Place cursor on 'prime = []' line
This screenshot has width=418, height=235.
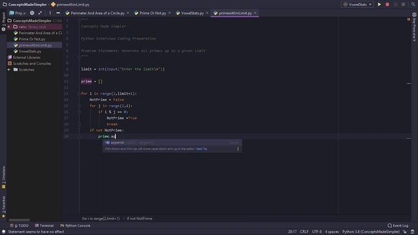(x=91, y=81)
